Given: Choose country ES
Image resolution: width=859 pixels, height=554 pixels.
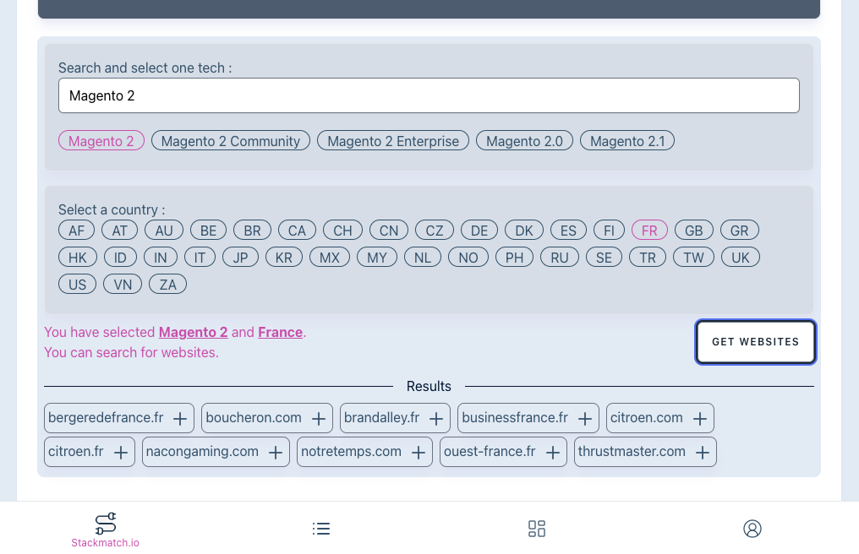Looking at the screenshot, I should pyautogui.click(x=569, y=230).
